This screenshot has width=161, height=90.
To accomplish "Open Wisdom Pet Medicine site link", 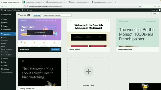I will [x=12, y=10].
